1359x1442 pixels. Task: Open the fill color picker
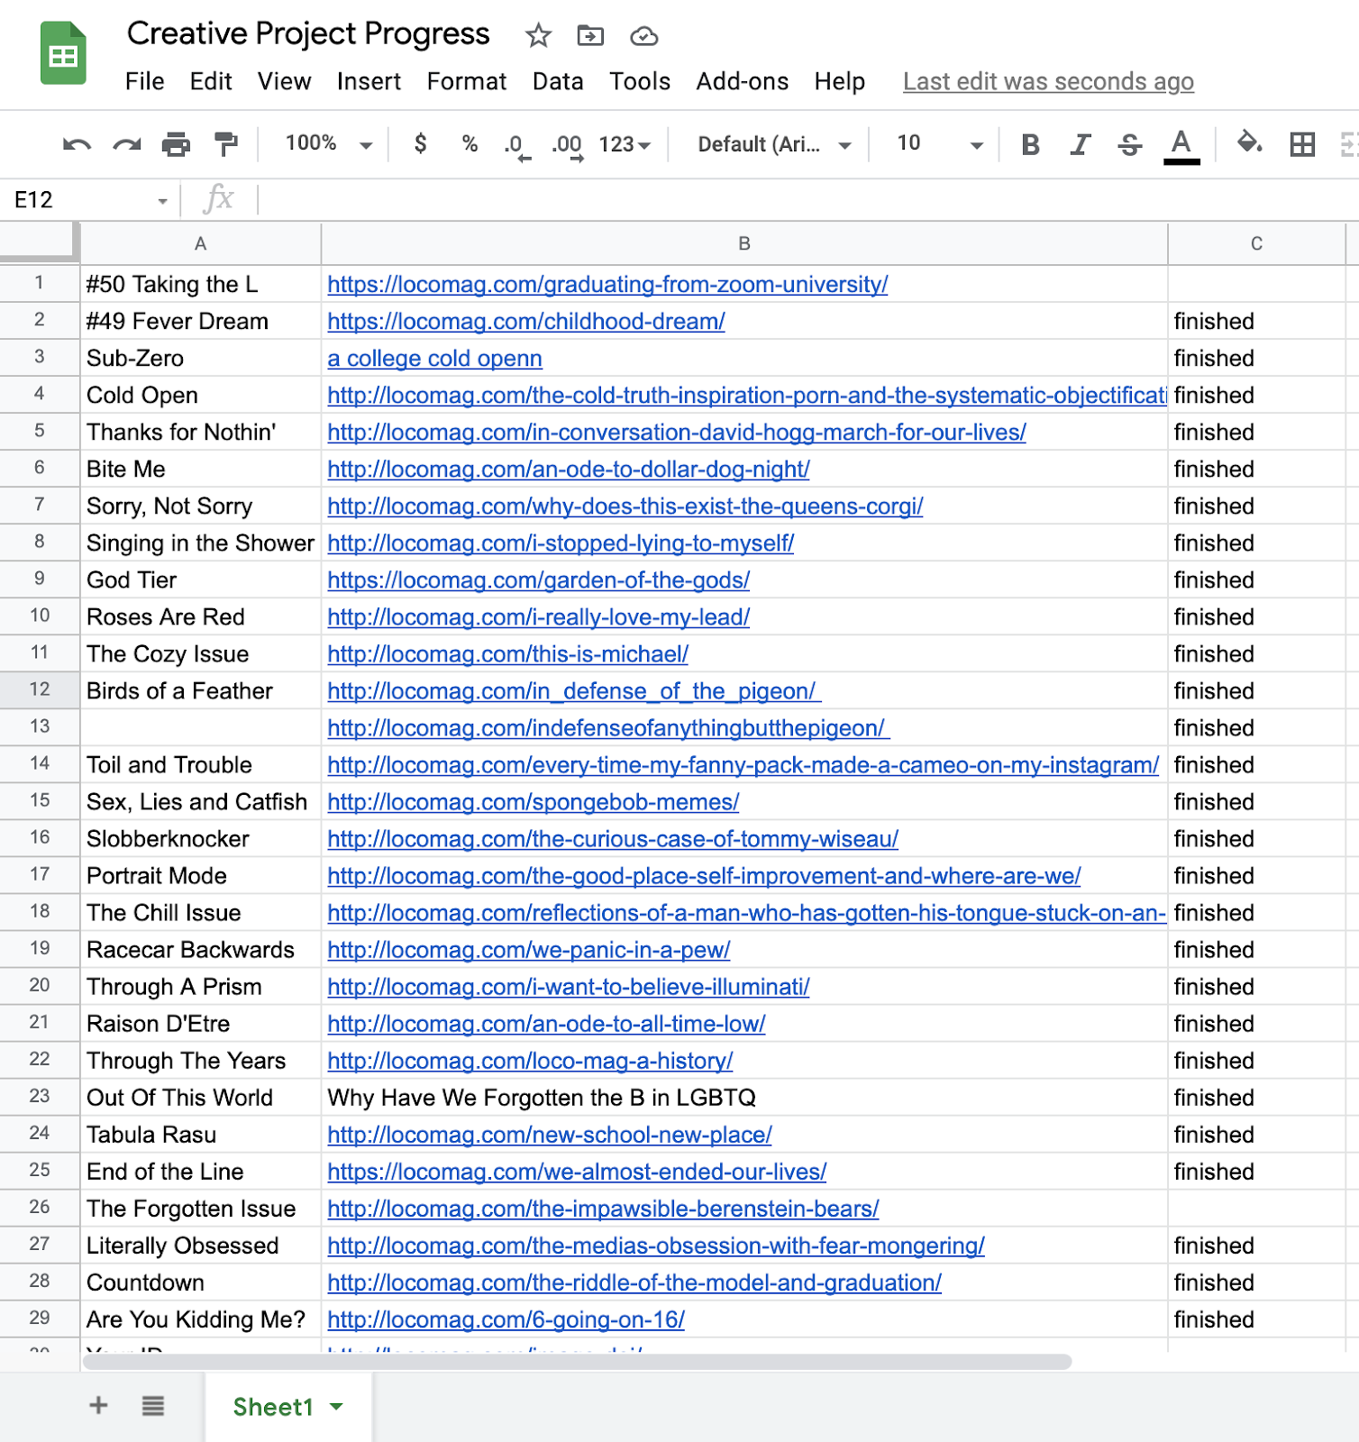pyautogui.click(x=1249, y=142)
